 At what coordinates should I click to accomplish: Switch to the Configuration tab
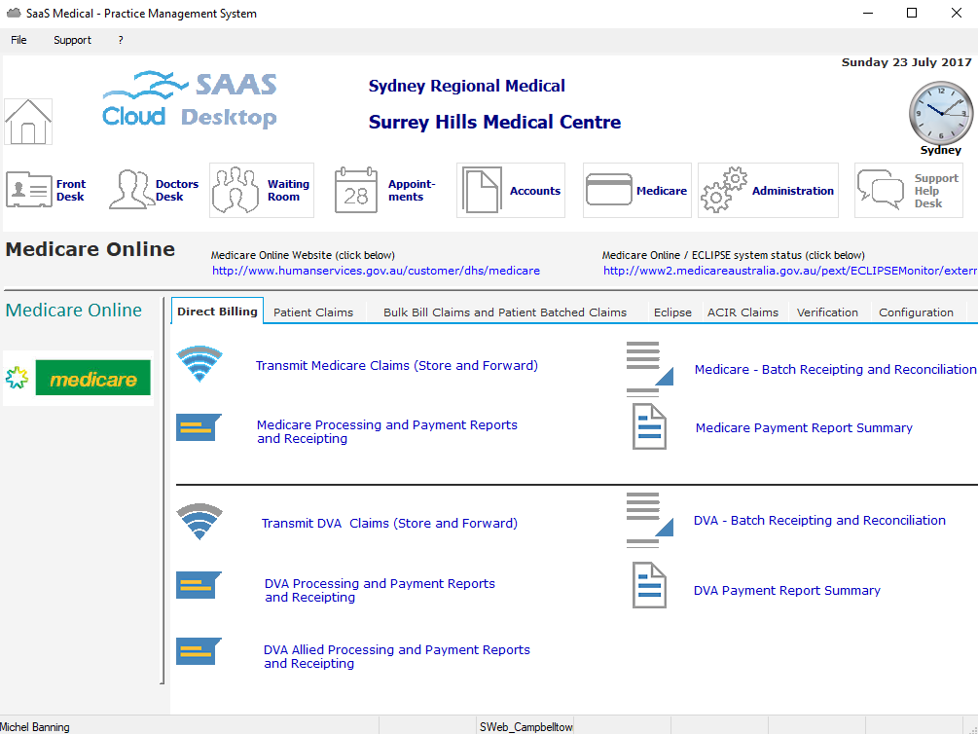pyautogui.click(x=917, y=312)
